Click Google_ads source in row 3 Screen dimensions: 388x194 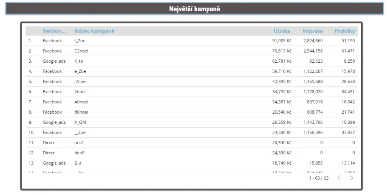click(x=54, y=61)
